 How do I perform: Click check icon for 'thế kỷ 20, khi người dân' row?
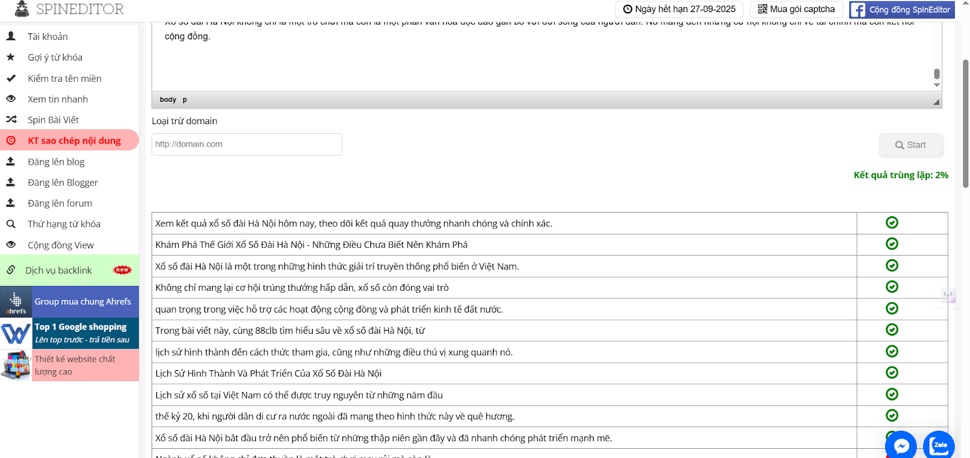[x=892, y=416]
